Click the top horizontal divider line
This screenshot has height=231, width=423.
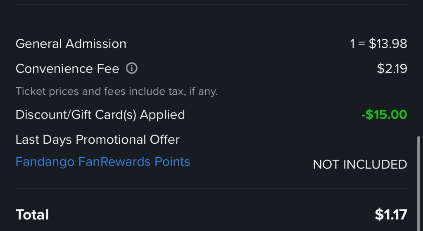[211, 4]
